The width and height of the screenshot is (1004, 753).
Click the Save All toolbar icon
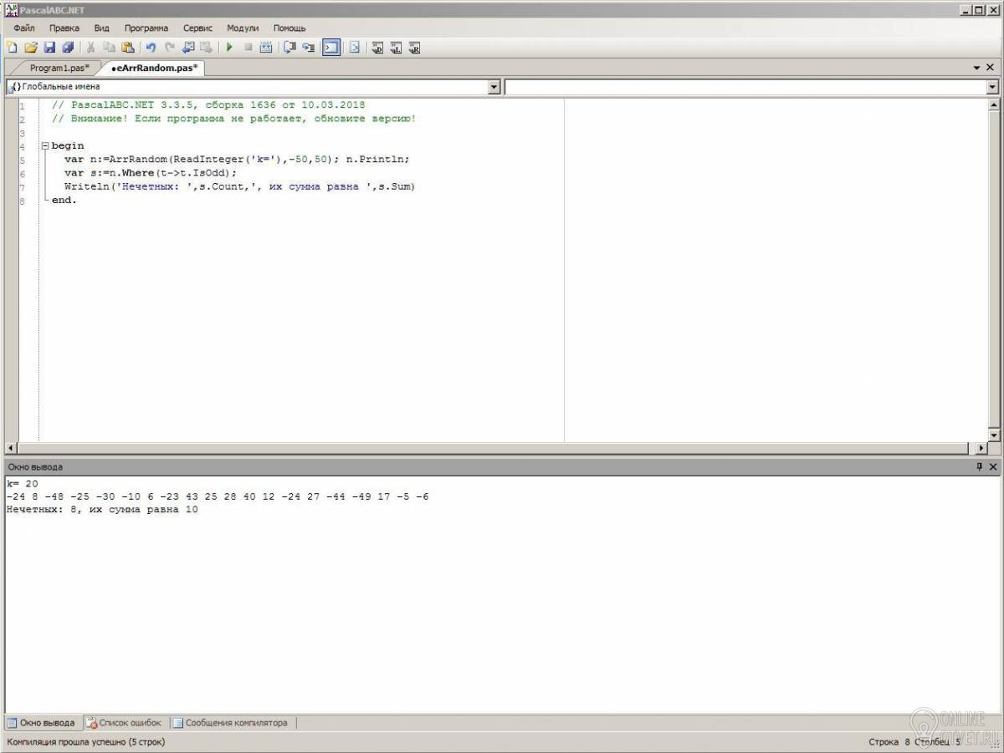point(68,48)
